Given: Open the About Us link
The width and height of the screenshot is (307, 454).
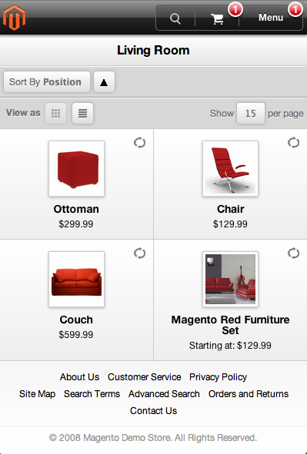Looking at the screenshot, I should pos(79,377).
